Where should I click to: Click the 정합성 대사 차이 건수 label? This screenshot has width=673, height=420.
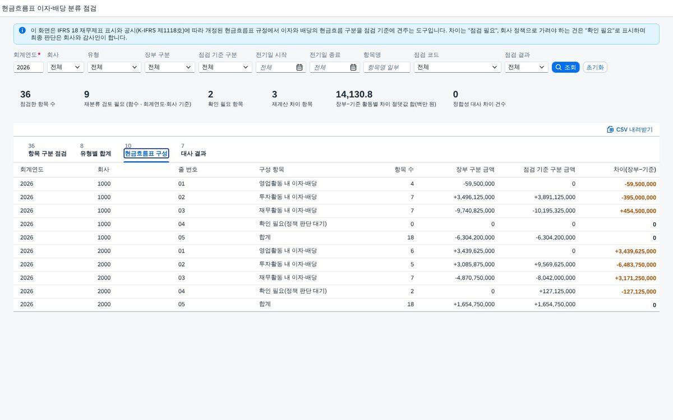click(x=480, y=104)
